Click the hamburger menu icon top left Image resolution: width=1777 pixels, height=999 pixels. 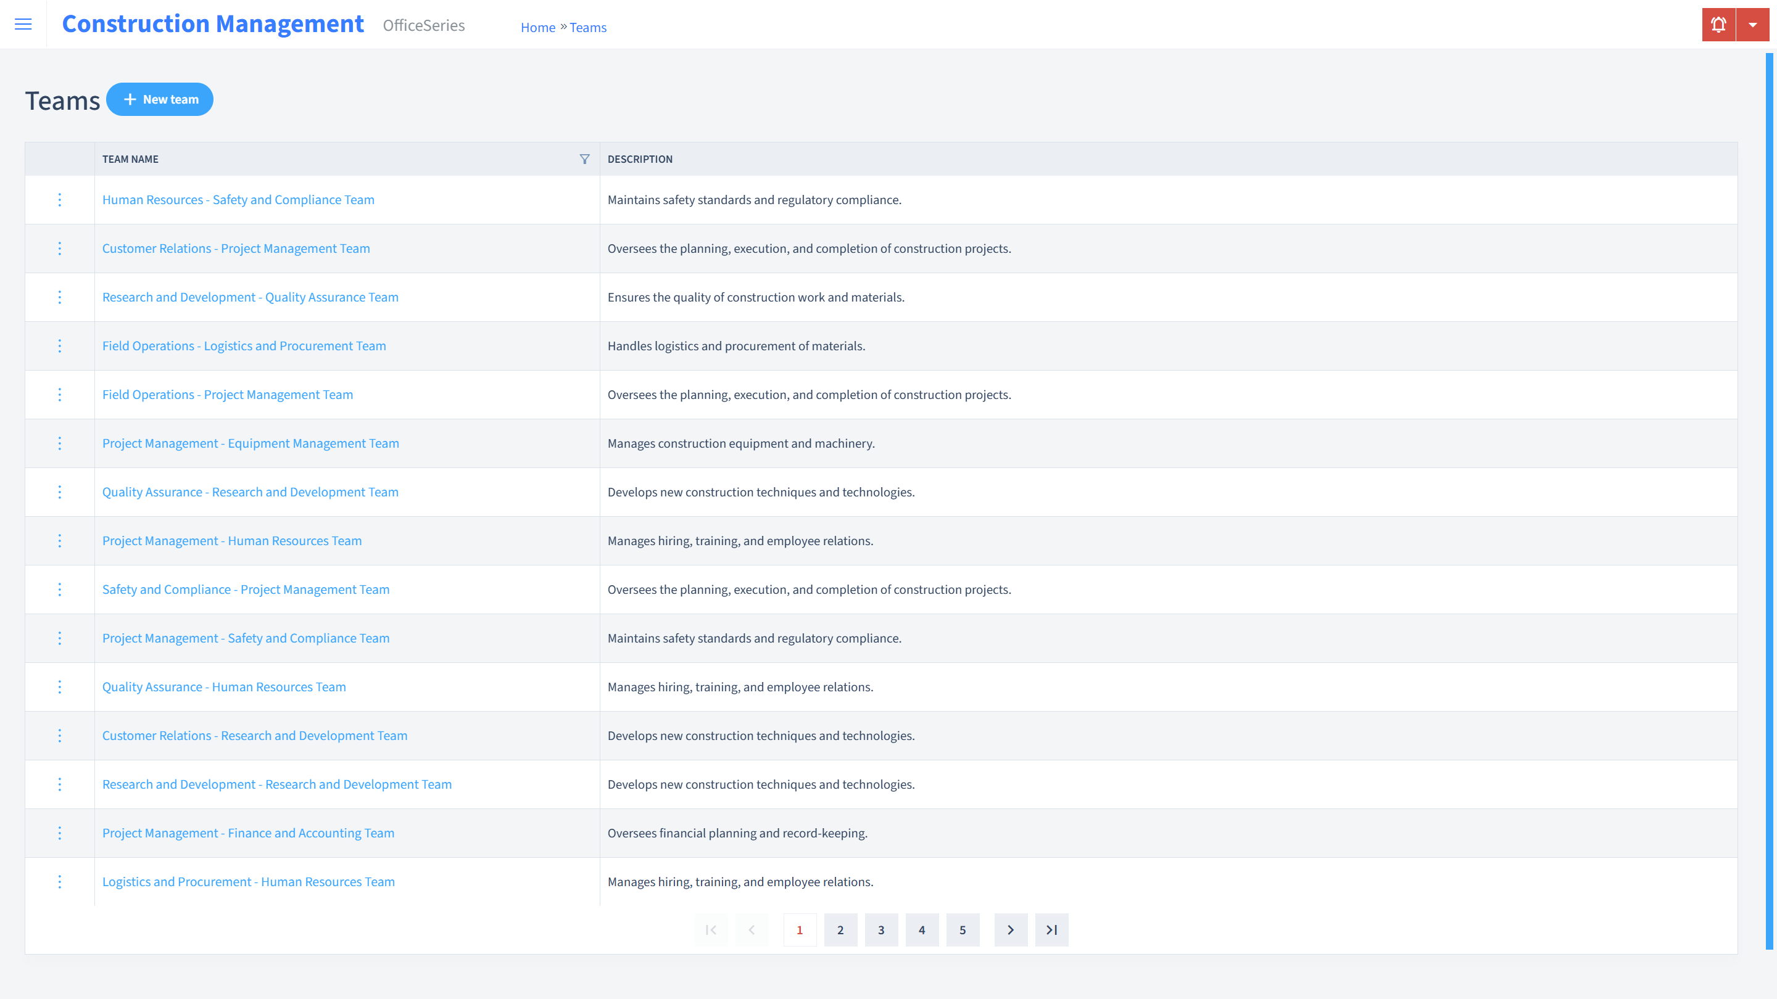pyautogui.click(x=23, y=25)
